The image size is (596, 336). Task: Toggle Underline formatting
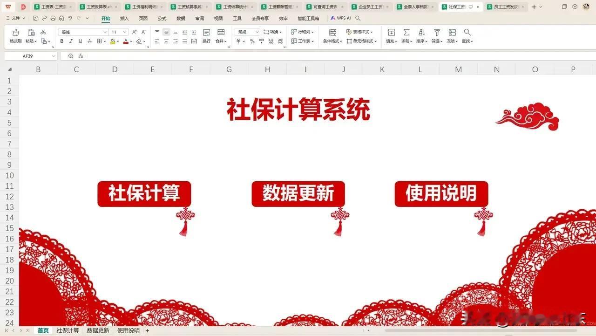80,41
